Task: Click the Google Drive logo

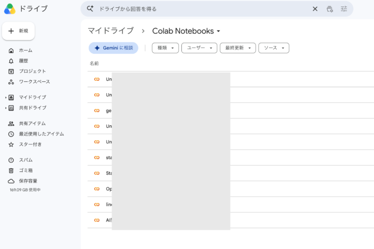Action: coord(10,9)
